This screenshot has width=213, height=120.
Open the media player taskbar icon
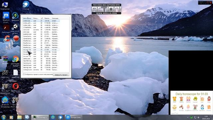coord(11,117)
